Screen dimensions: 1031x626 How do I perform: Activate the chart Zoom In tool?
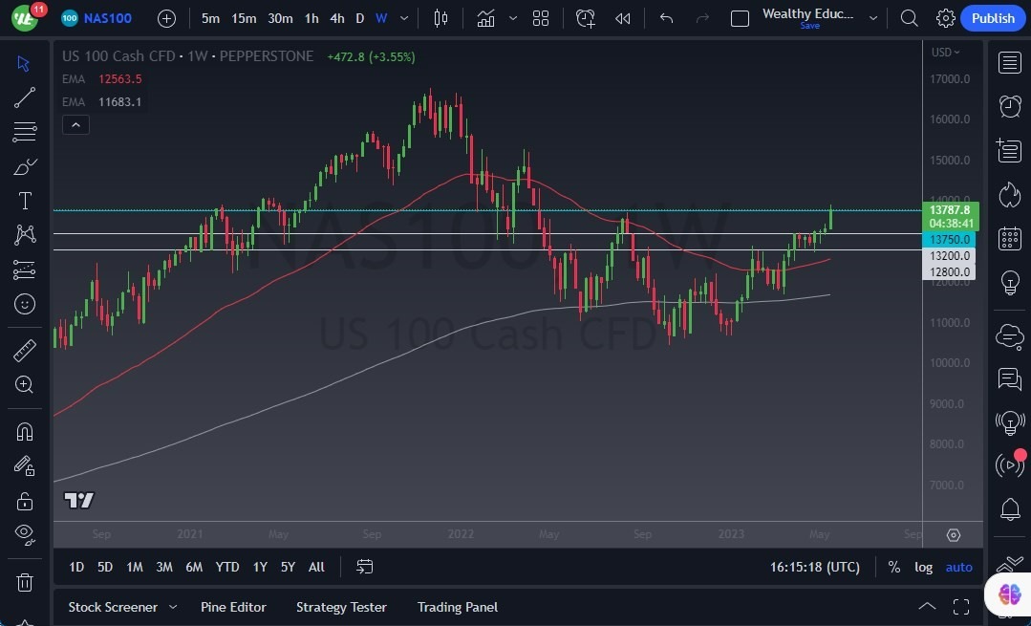click(x=24, y=385)
